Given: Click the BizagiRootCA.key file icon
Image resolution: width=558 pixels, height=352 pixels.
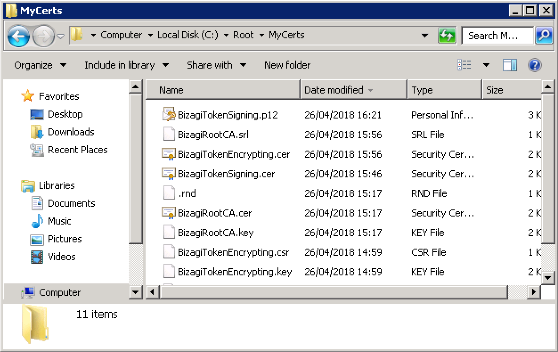Looking at the screenshot, I should pyautogui.click(x=169, y=232).
